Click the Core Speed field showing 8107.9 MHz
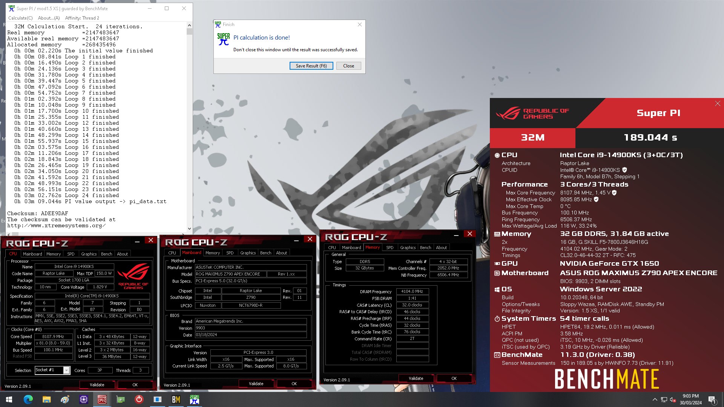 (53, 337)
